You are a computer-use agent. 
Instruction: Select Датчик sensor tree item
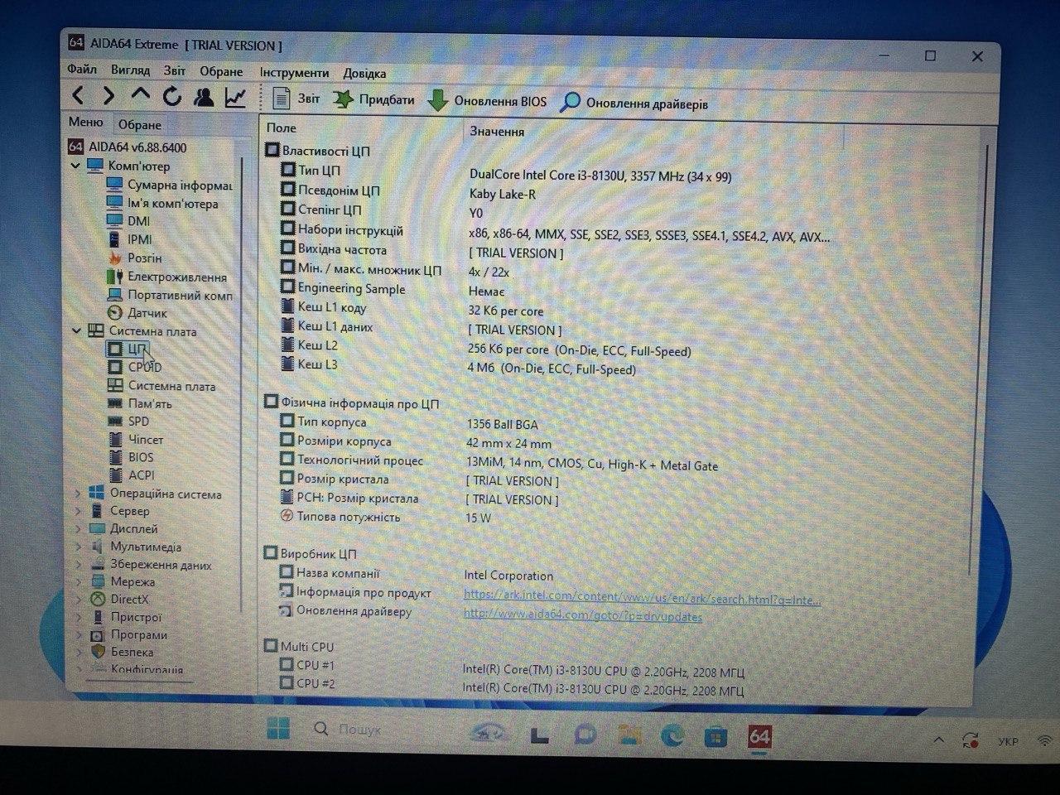(x=137, y=313)
